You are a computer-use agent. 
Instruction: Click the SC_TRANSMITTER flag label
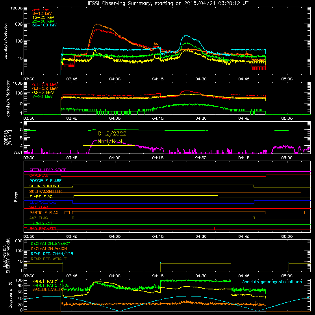[46, 191]
